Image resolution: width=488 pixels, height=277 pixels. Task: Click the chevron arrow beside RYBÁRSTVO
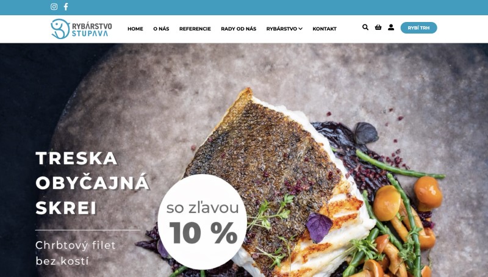(x=300, y=29)
